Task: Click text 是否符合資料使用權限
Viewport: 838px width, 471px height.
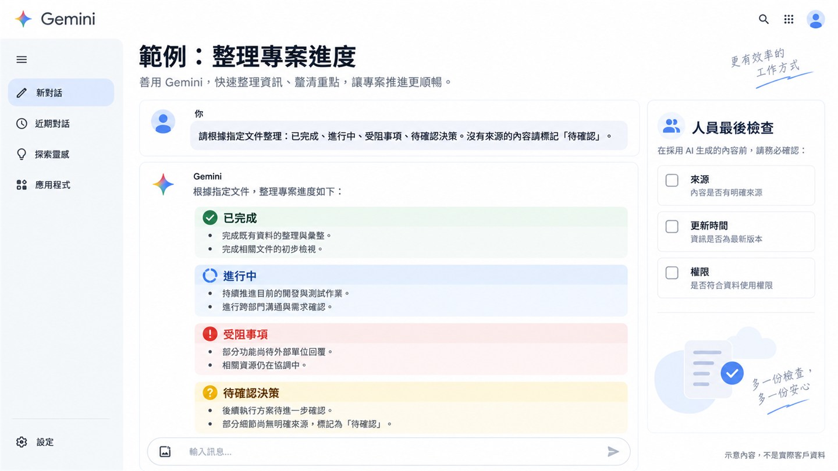Action: tap(732, 285)
